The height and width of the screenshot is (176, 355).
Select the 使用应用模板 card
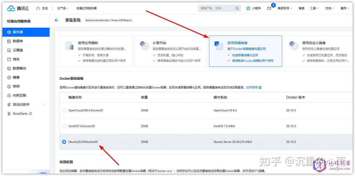pos(96,51)
